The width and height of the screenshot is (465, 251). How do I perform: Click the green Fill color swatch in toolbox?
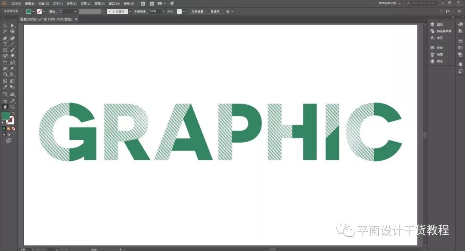point(6,116)
